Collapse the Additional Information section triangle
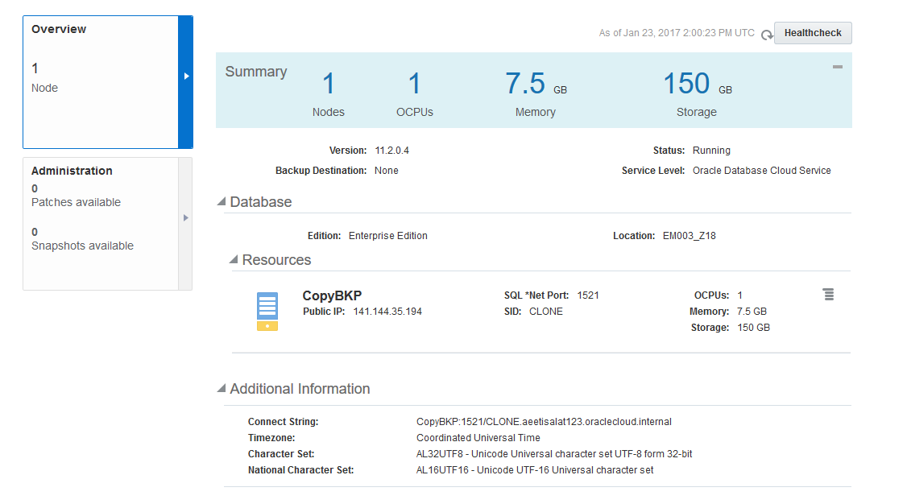Viewport: 907px width, 504px height. 222,389
